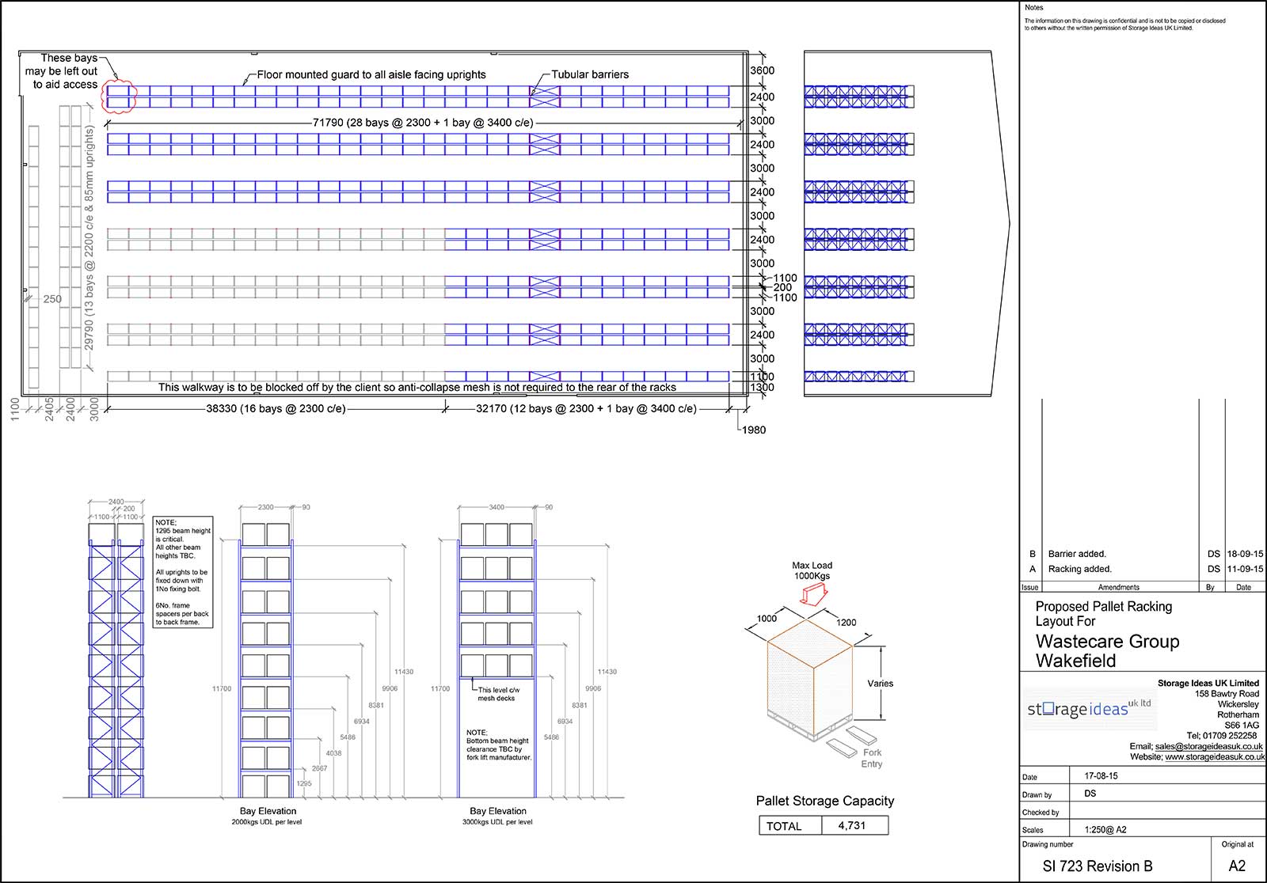Select the '17-08-15' drawing date value

[1101, 776]
